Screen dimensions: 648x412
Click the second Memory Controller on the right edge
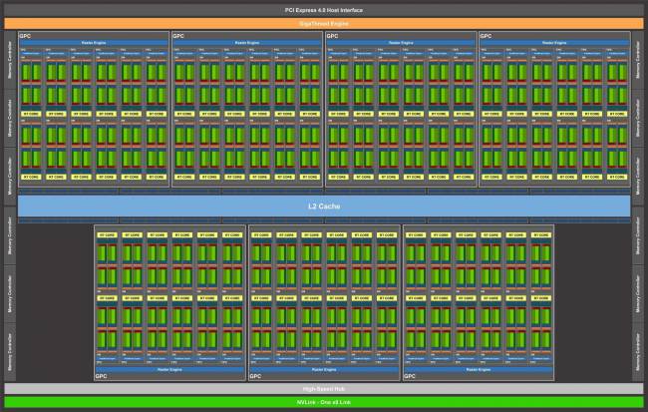[638, 118]
